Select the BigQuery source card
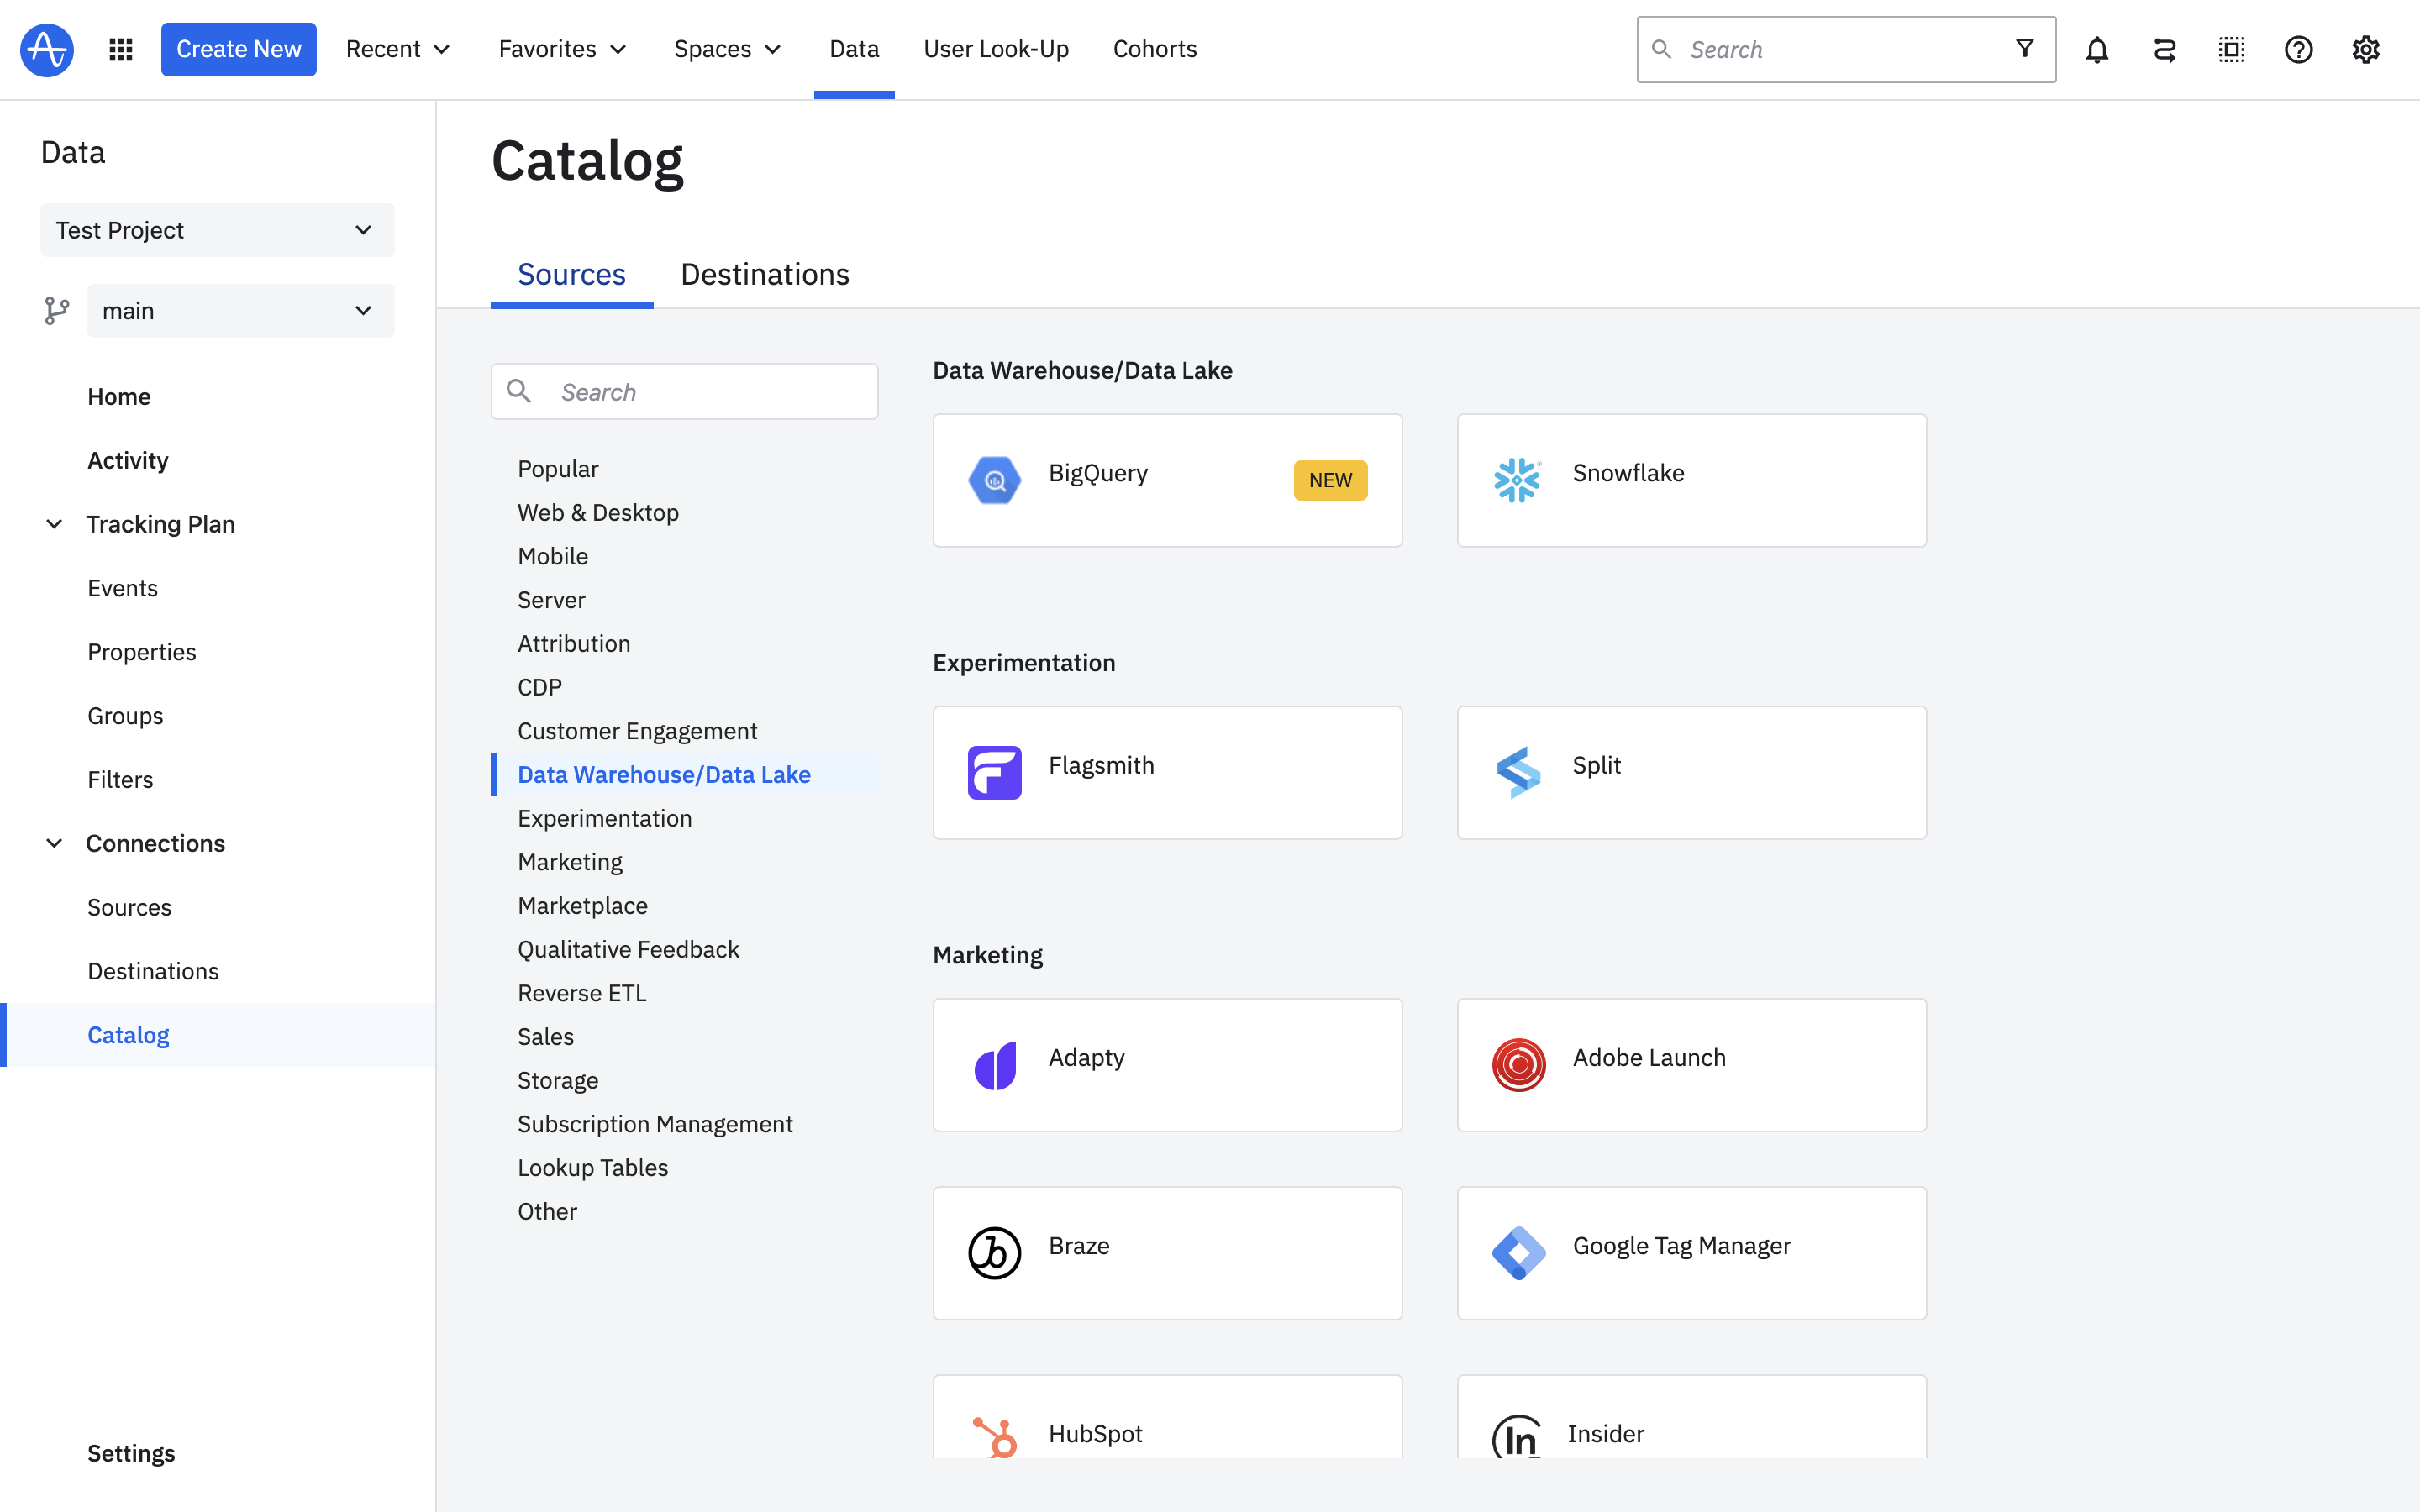Screen dimensions: 2420x1512 point(1167,480)
